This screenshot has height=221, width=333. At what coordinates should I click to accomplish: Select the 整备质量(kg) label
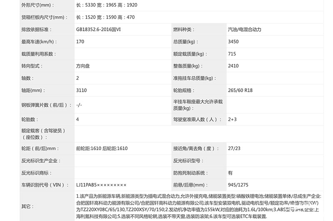tap(188, 66)
